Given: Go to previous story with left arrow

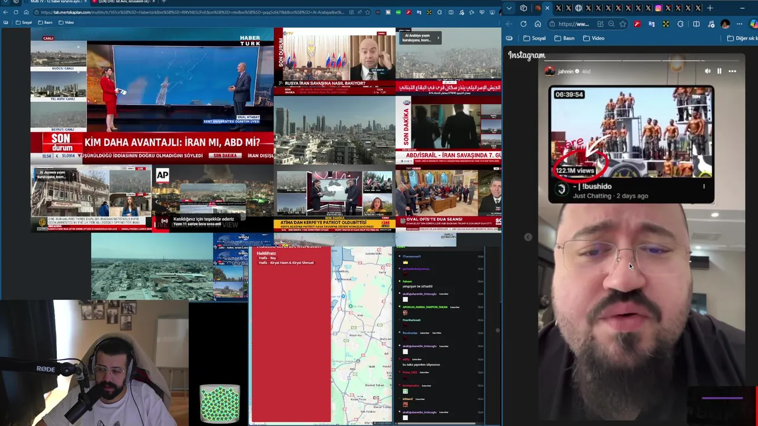Looking at the screenshot, I should (528, 237).
